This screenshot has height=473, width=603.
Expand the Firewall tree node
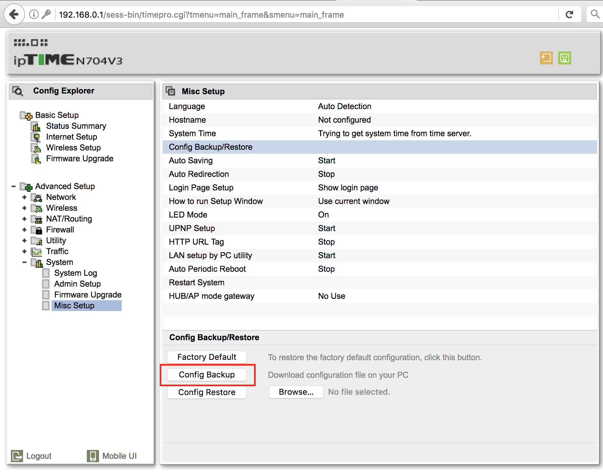24,230
